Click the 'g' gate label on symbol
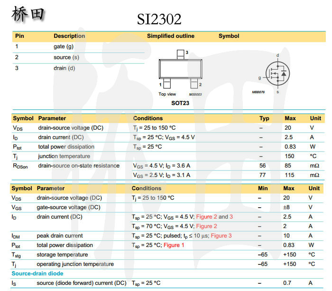 click(259, 78)
